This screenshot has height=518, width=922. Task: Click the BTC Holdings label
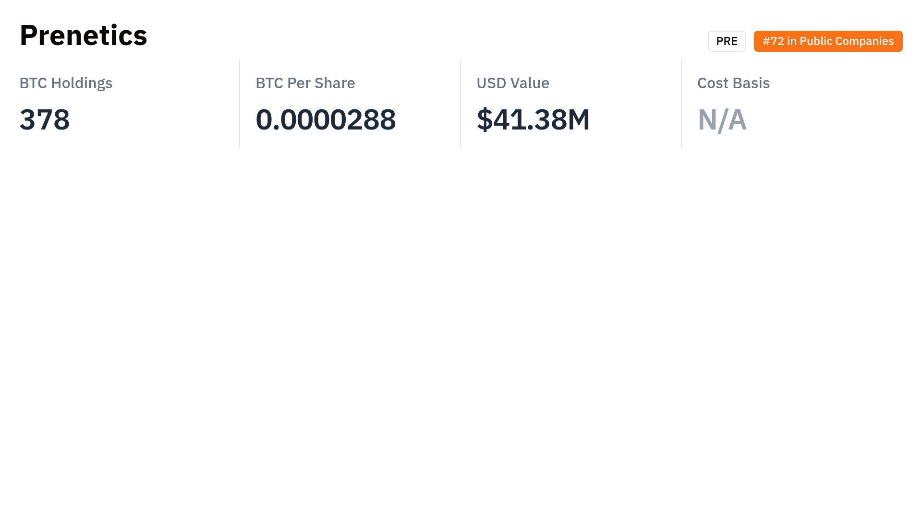click(x=66, y=83)
